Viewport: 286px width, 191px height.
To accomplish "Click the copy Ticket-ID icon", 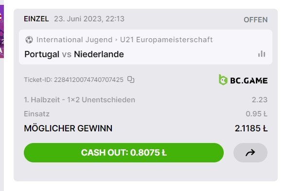I will tap(131, 80).
